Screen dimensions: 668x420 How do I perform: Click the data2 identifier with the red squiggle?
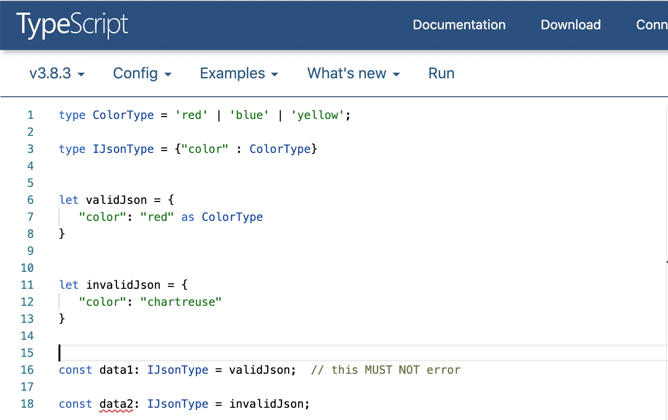116,404
